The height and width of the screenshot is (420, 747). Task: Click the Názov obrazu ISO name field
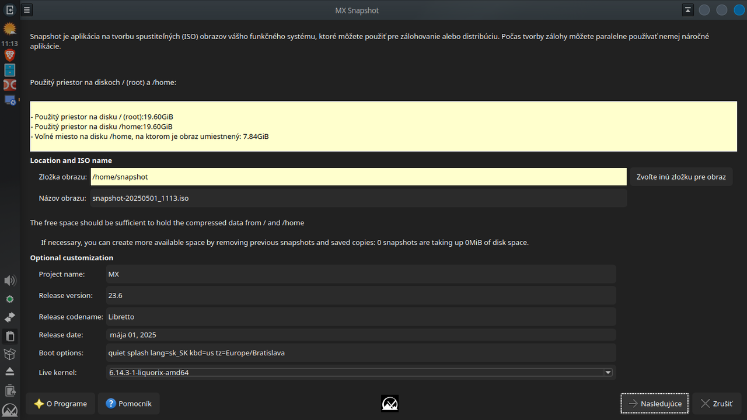click(x=358, y=198)
